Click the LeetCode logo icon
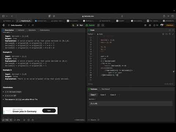Screen dimensions: 176x132 [x=4, y=25]
